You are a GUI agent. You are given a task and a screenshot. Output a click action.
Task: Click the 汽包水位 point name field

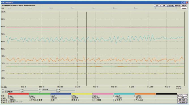(145, 100)
